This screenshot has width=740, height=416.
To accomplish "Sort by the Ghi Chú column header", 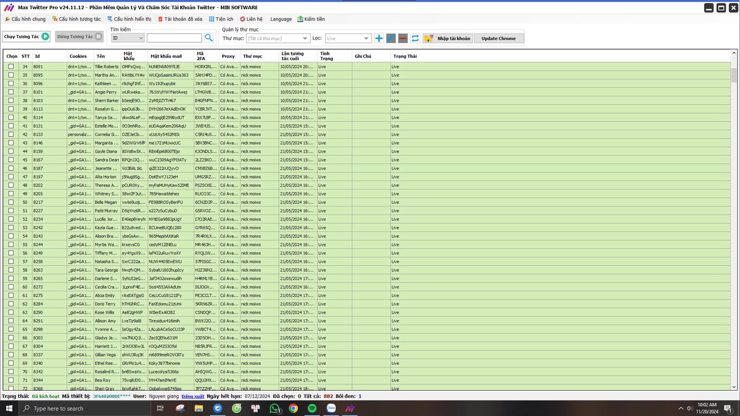I will (x=371, y=56).
